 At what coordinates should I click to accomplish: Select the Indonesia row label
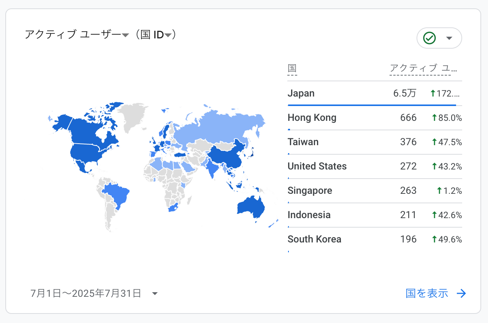tap(309, 215)
